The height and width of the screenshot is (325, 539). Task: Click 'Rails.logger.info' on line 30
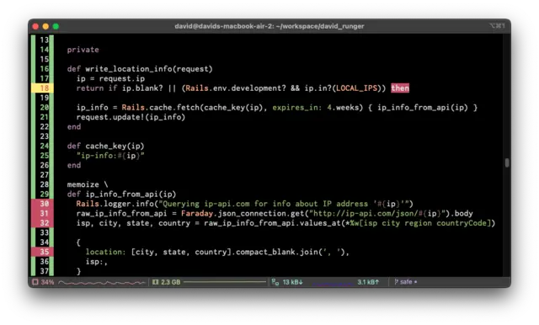[x=115, y=204]
